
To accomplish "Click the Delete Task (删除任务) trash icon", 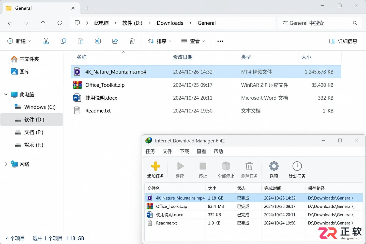I will click(249, 166).
